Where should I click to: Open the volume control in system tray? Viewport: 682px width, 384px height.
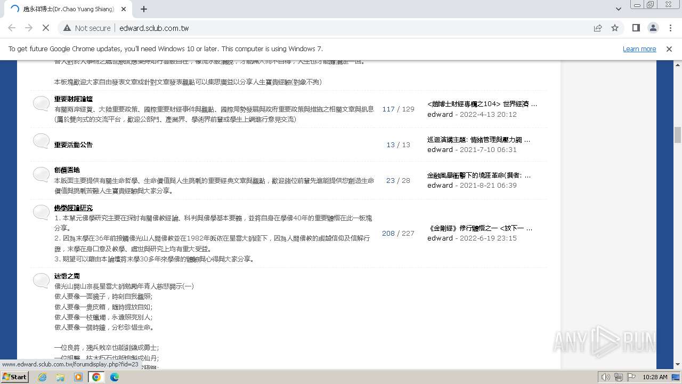point(605,377)
